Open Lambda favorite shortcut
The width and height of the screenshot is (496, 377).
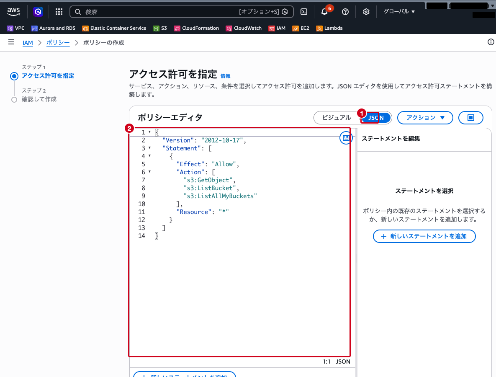[329, 28]
